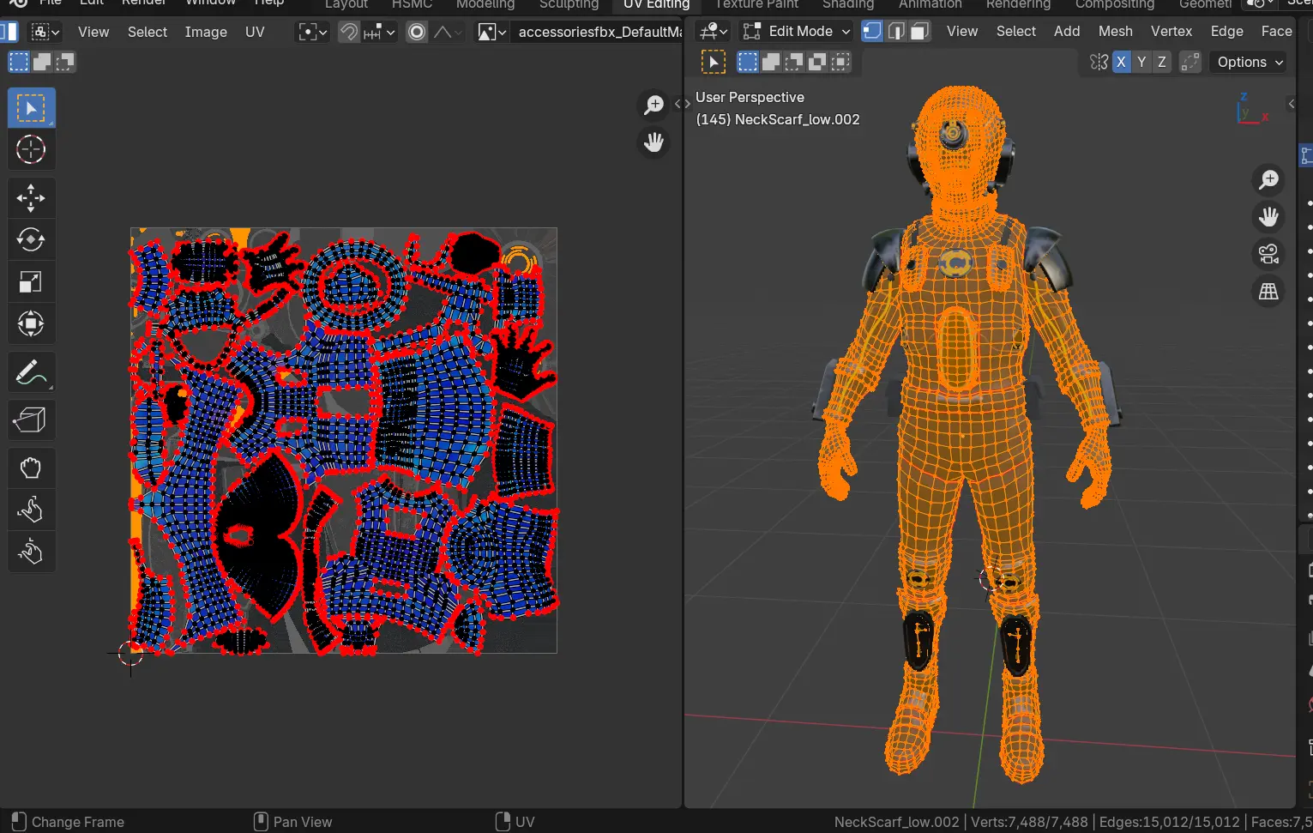
Task: Expand the Options dropdown
Action: 1250,62
